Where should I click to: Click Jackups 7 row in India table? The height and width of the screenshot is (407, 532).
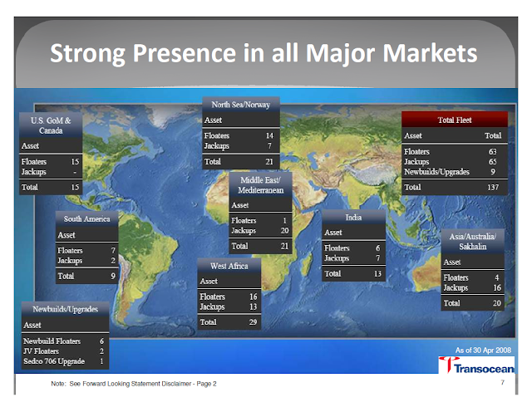tap(353, 258)
